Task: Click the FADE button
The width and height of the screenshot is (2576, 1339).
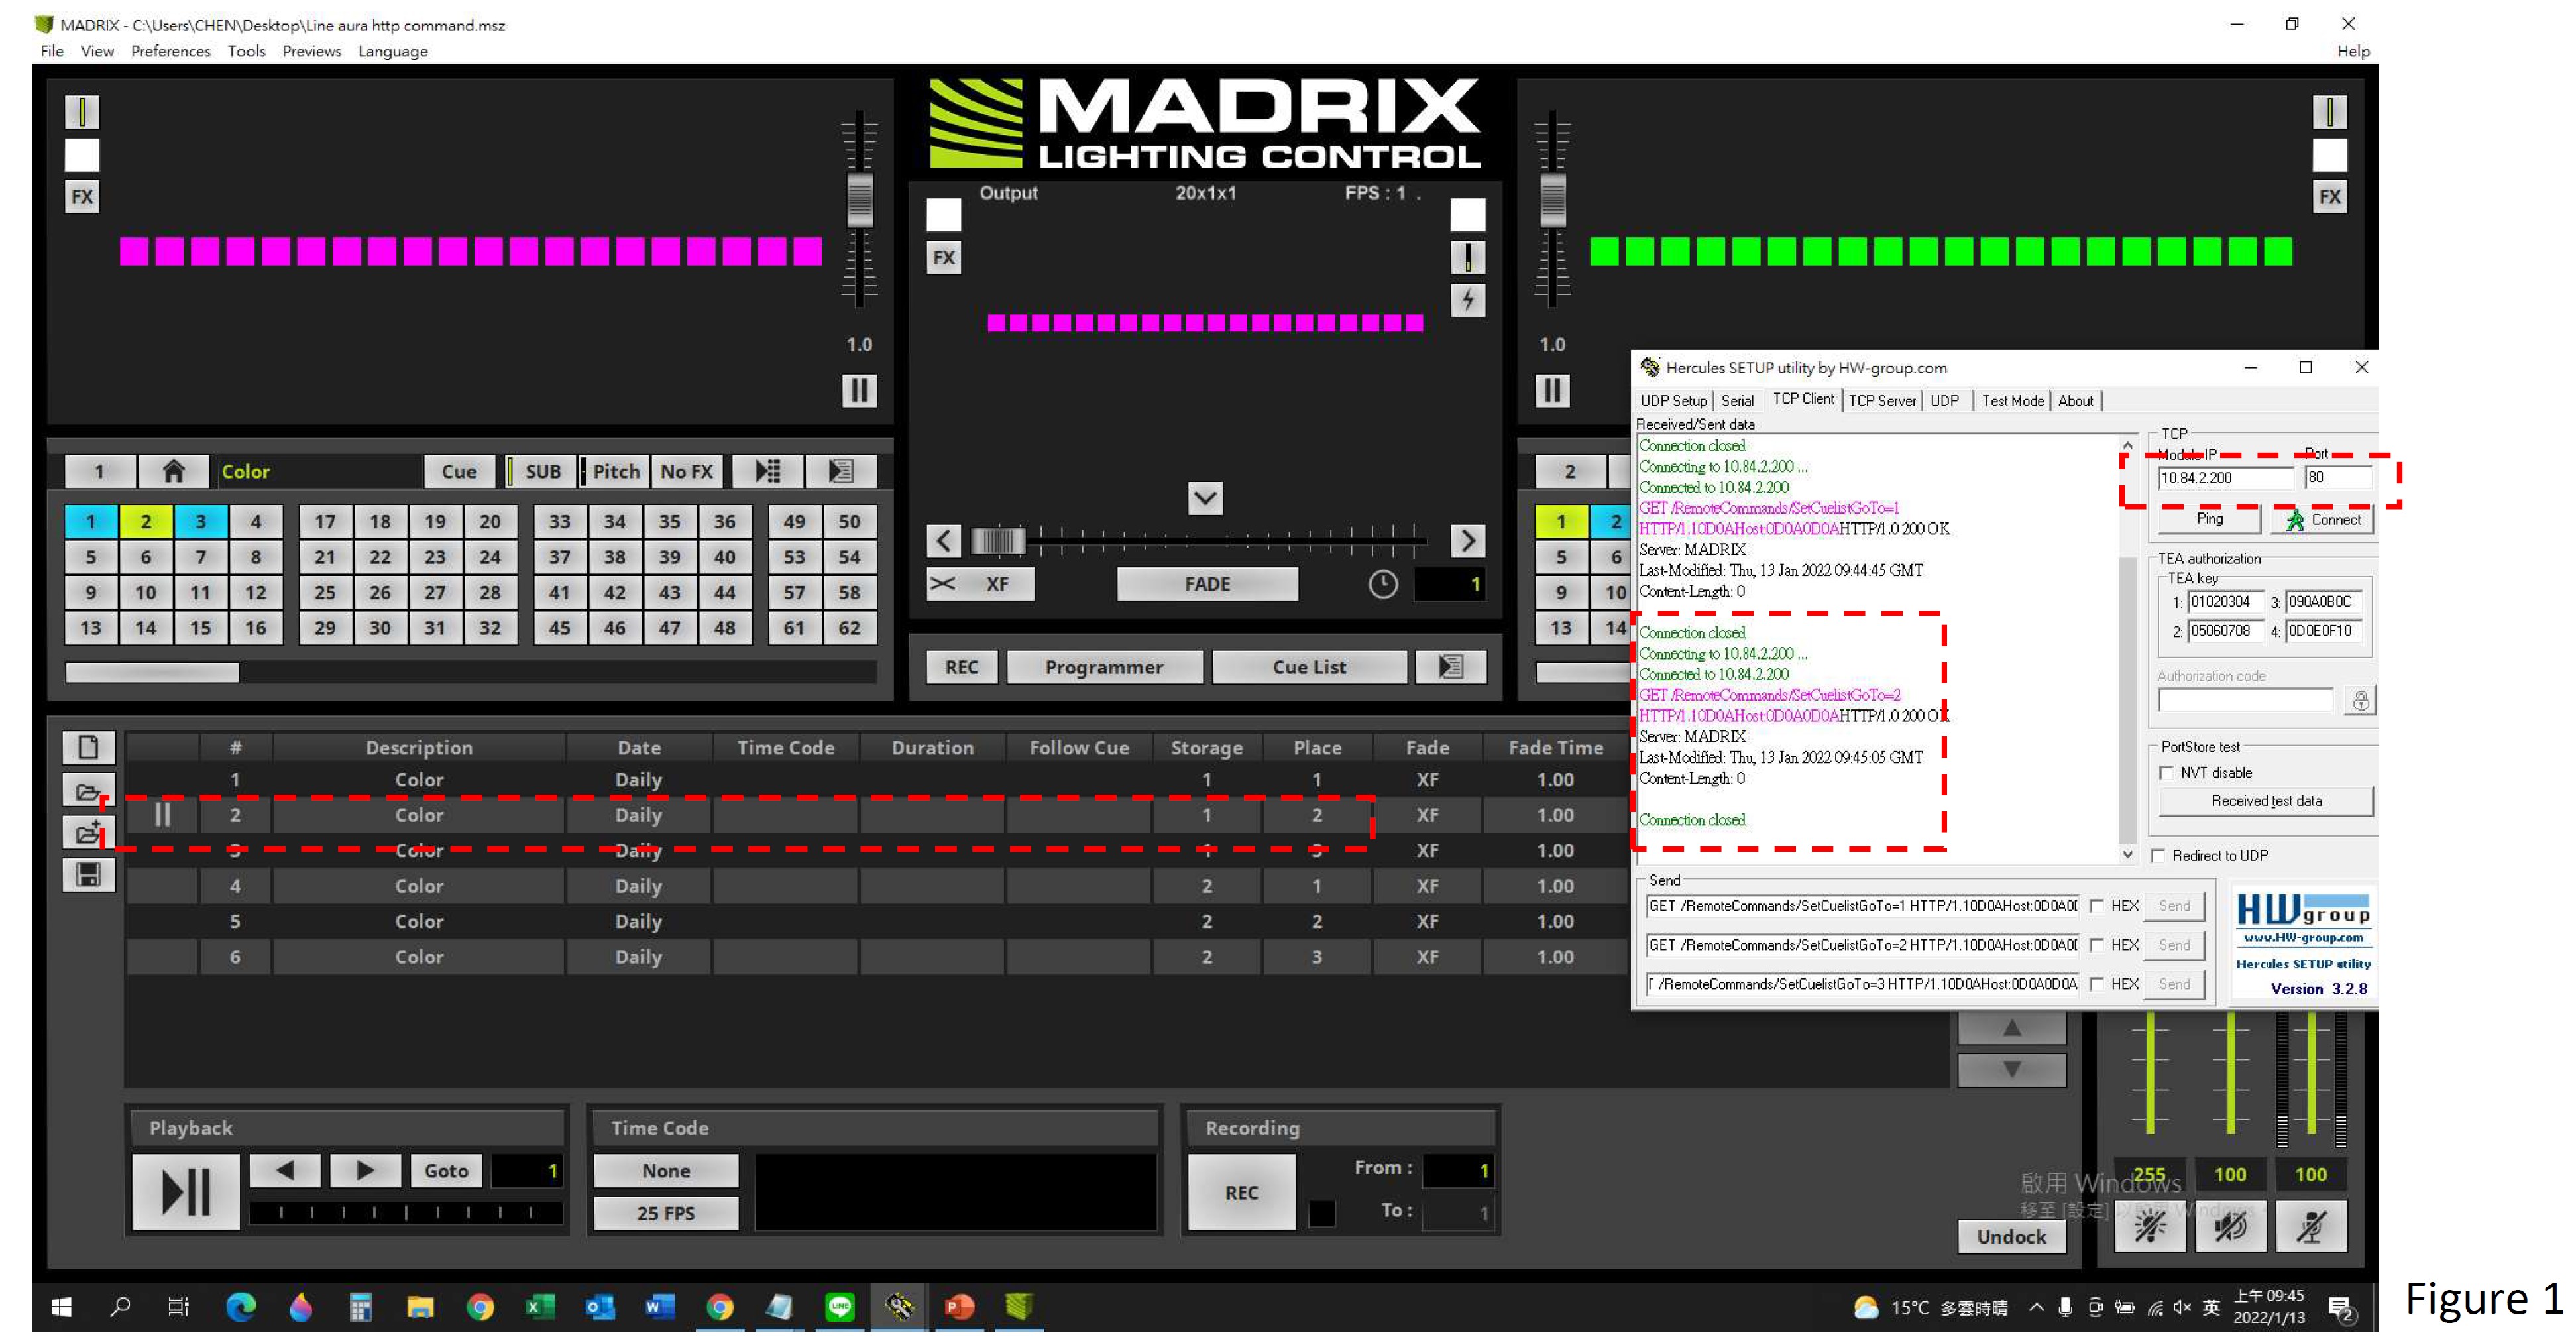Action: (1207, 584)
